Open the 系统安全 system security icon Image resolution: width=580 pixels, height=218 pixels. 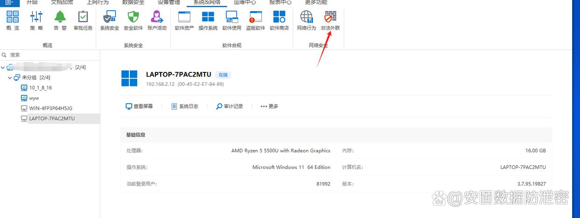(110, 21)
